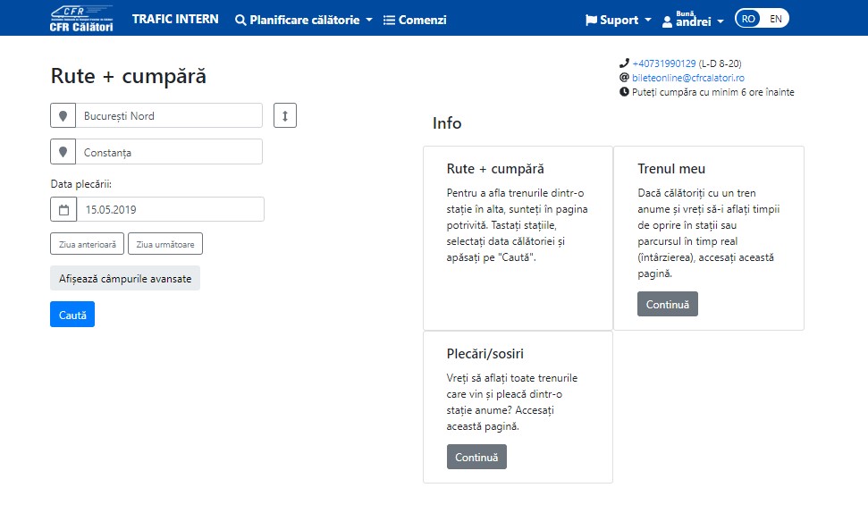Open the Suport dropdown menu
Image resolution: width=868 pixels, height=530 pixels.
tap(619, 20)
